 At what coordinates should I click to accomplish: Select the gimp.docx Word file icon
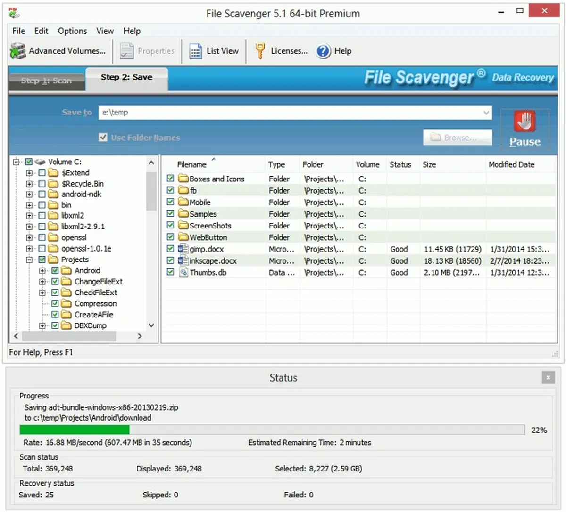[x=183, y=249]
